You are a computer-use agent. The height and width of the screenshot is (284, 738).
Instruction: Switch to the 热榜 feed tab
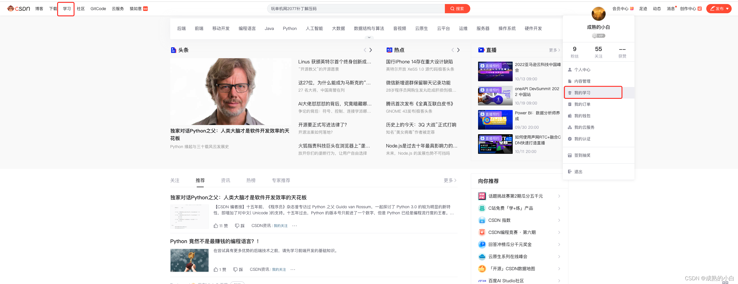click(251, 180)
